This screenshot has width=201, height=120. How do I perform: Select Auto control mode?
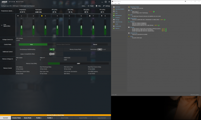coord(33,44)
